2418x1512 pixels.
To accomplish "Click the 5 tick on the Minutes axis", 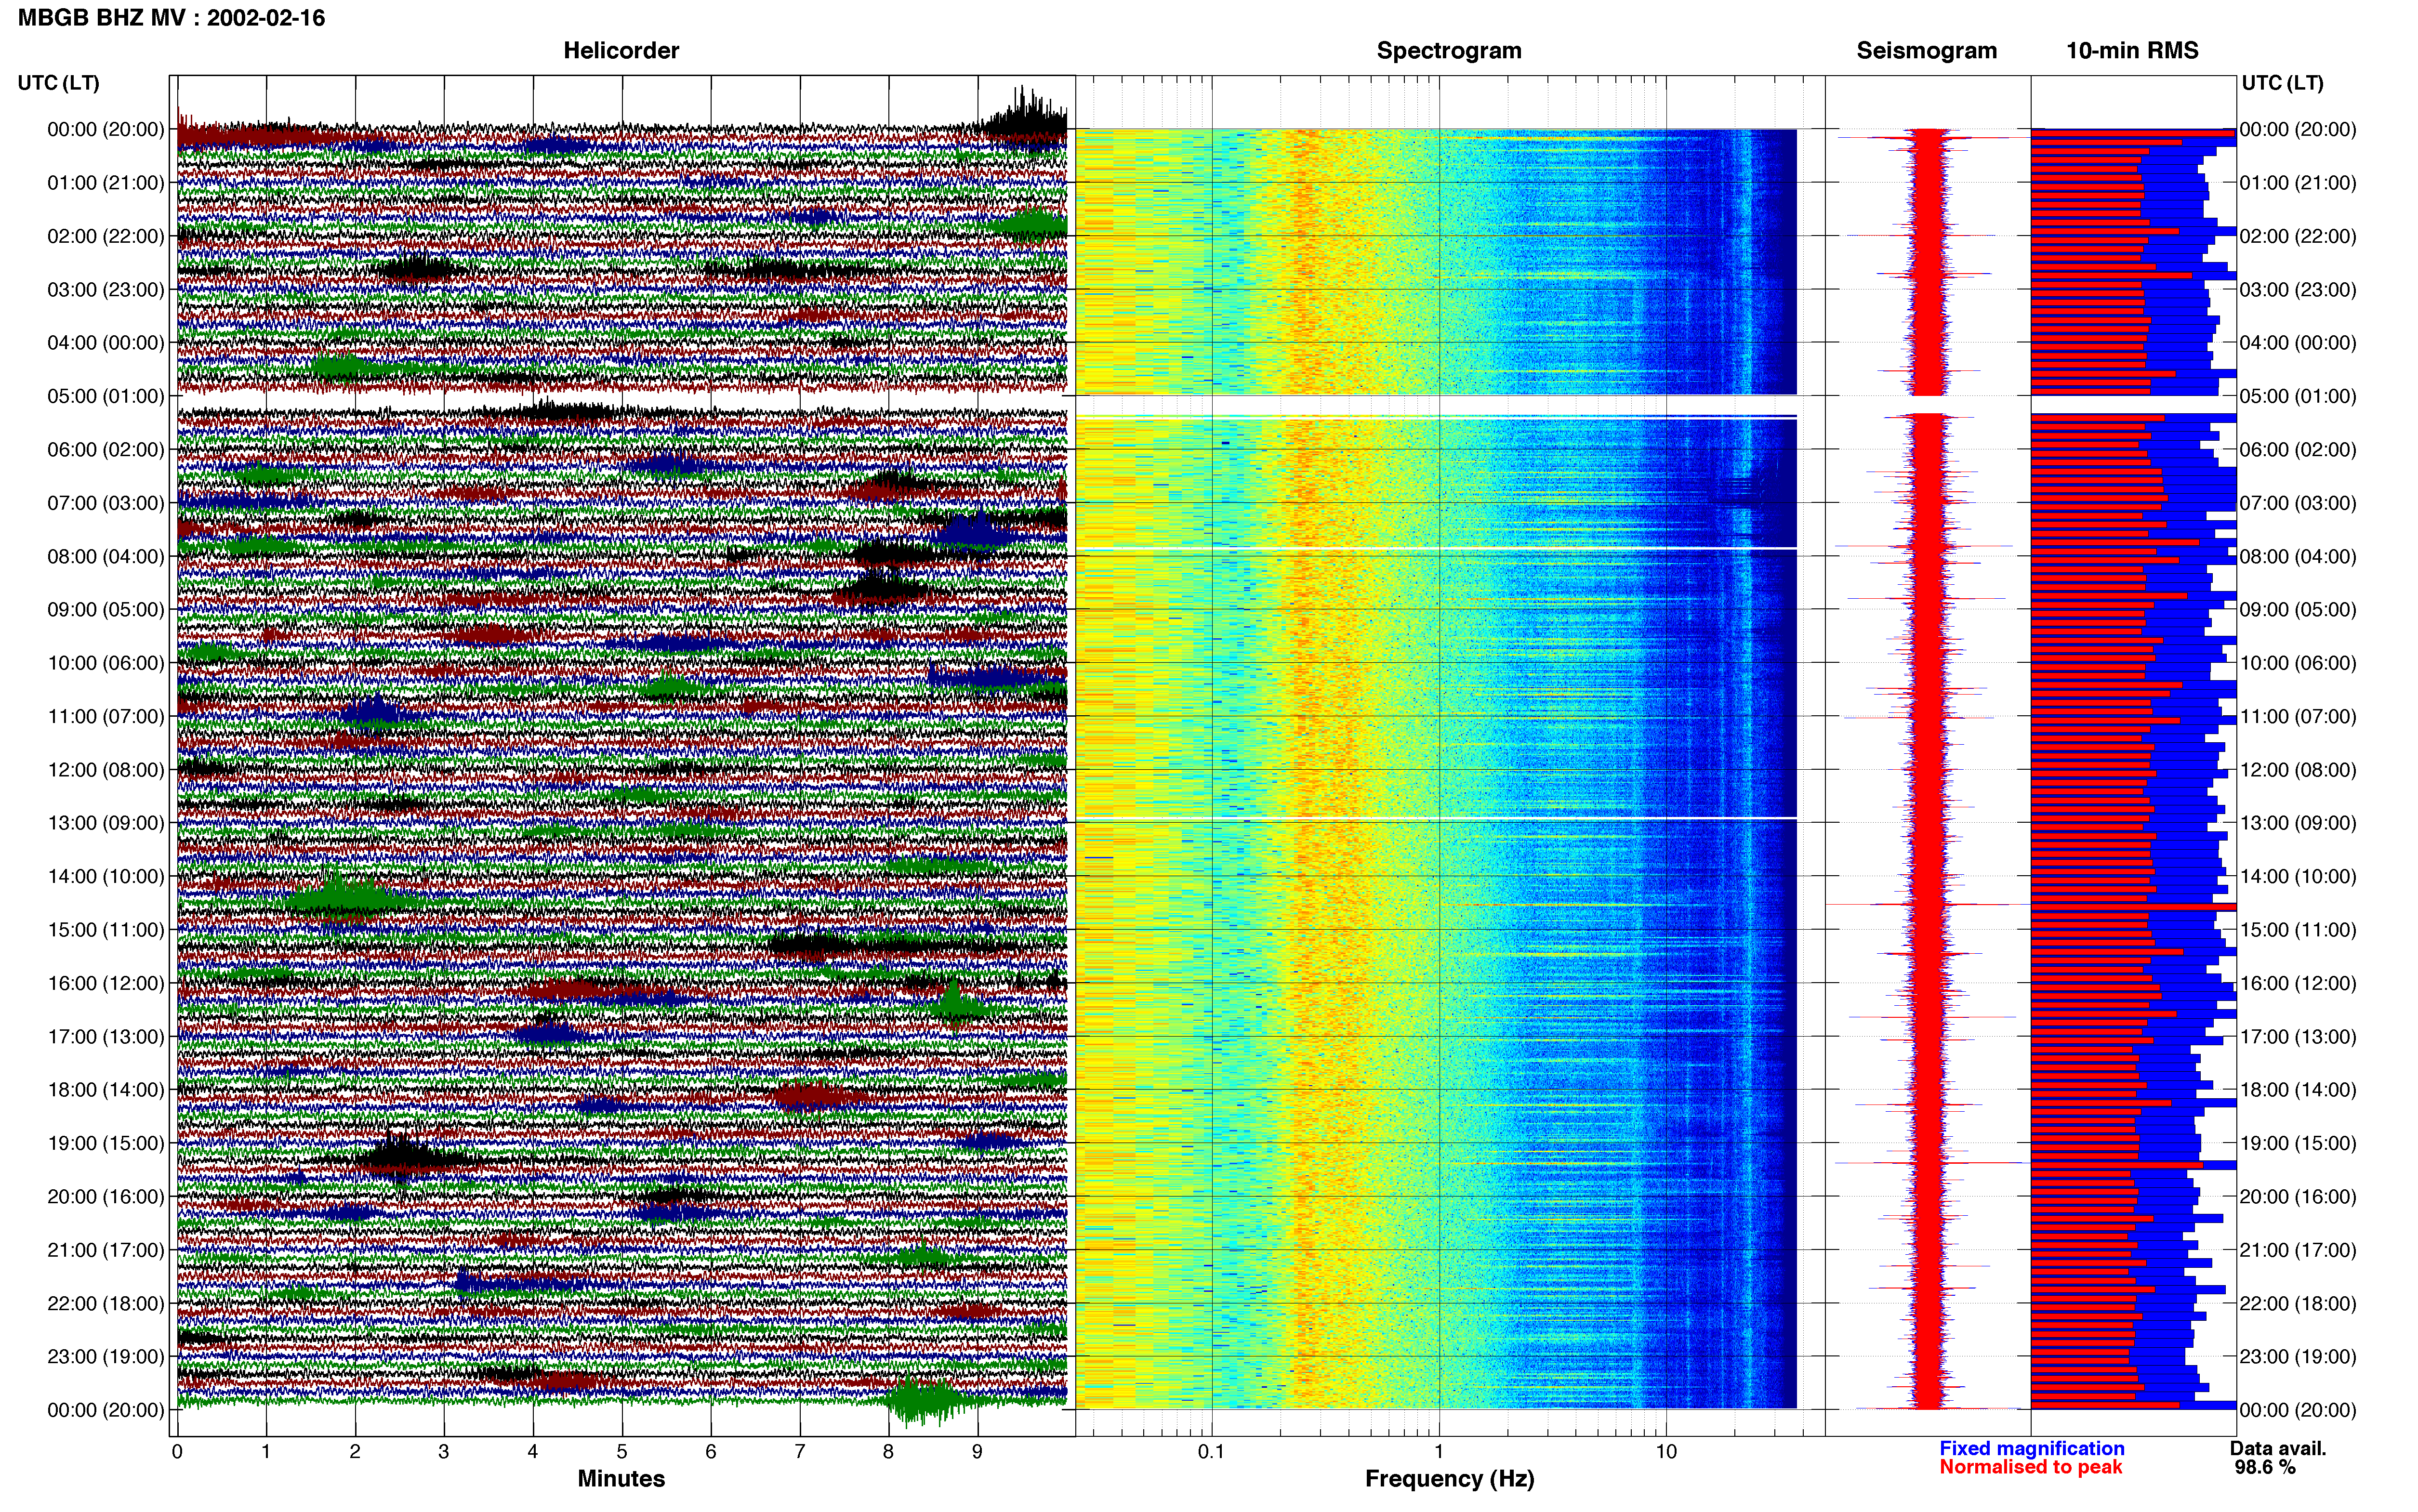I will click(x=622, y=1451).
